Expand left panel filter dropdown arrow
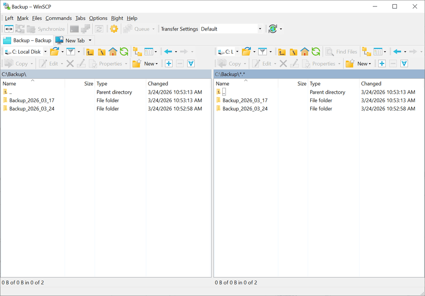Viewport: 425px width, 296px height. [79, 51]
